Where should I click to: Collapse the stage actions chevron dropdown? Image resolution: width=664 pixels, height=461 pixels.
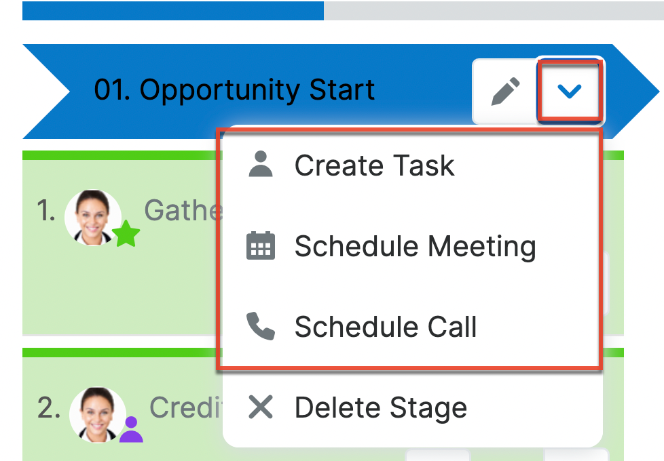point(569,92)
